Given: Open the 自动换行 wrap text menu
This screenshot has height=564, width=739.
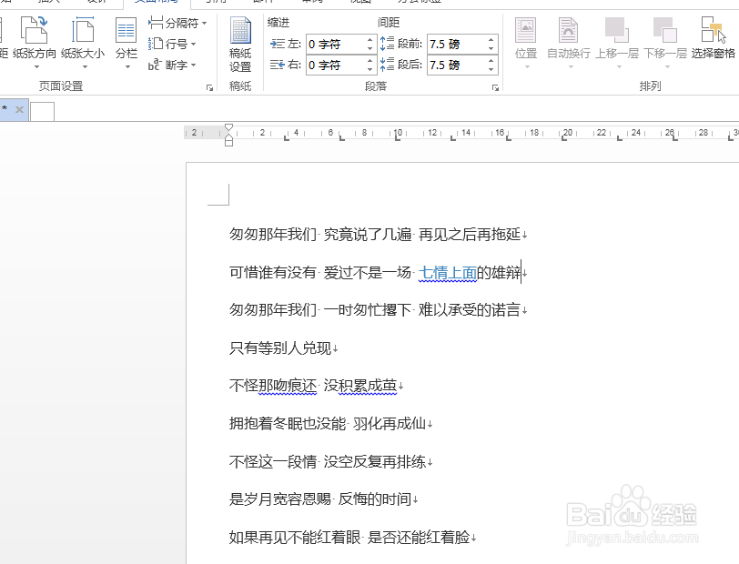Looking at the screenshot, I should tap(569, 43).
